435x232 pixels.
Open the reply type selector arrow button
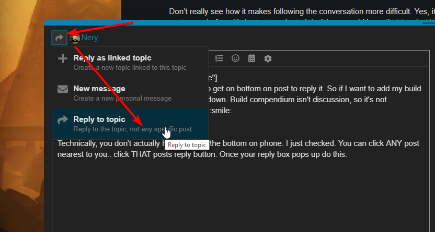coord(59,38)
